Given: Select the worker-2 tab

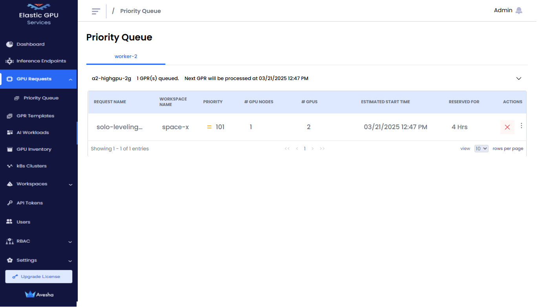Looking at the screenshot, I should [126, 57].
